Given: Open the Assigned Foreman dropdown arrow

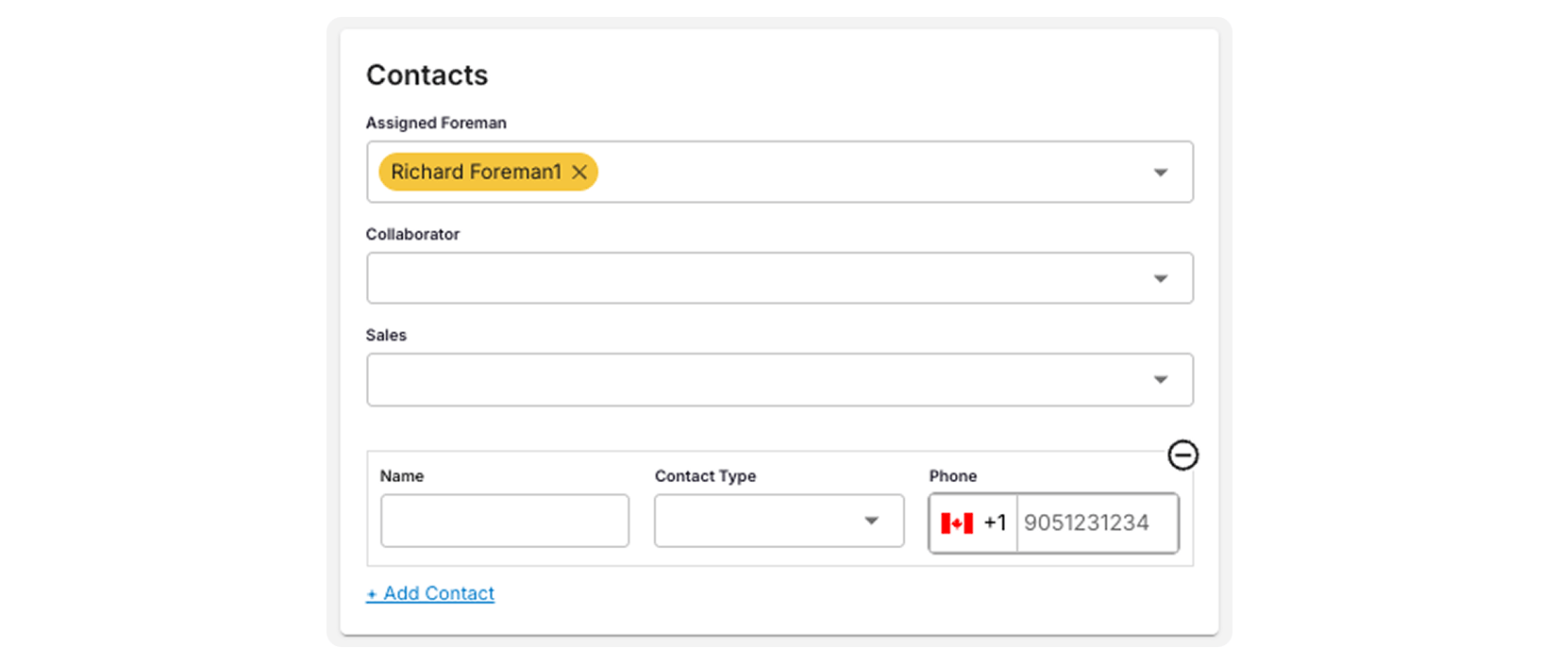Looking at the screenshot, I should point(1161,173).
